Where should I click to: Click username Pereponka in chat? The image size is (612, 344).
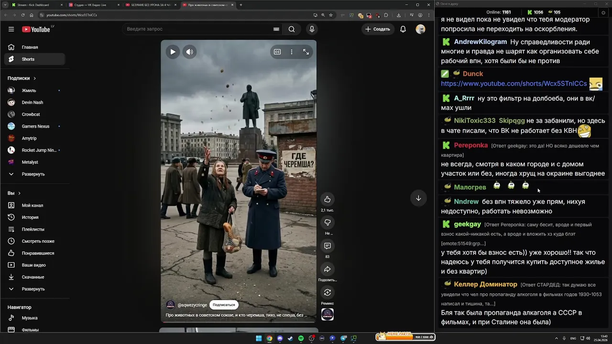(471, 145)
